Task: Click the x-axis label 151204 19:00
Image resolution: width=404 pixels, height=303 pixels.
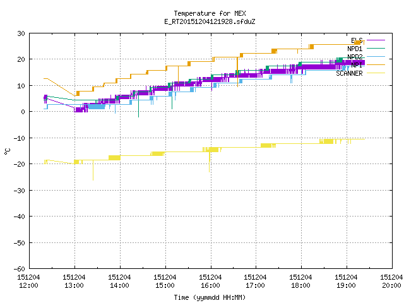Action: coord(346,281)
